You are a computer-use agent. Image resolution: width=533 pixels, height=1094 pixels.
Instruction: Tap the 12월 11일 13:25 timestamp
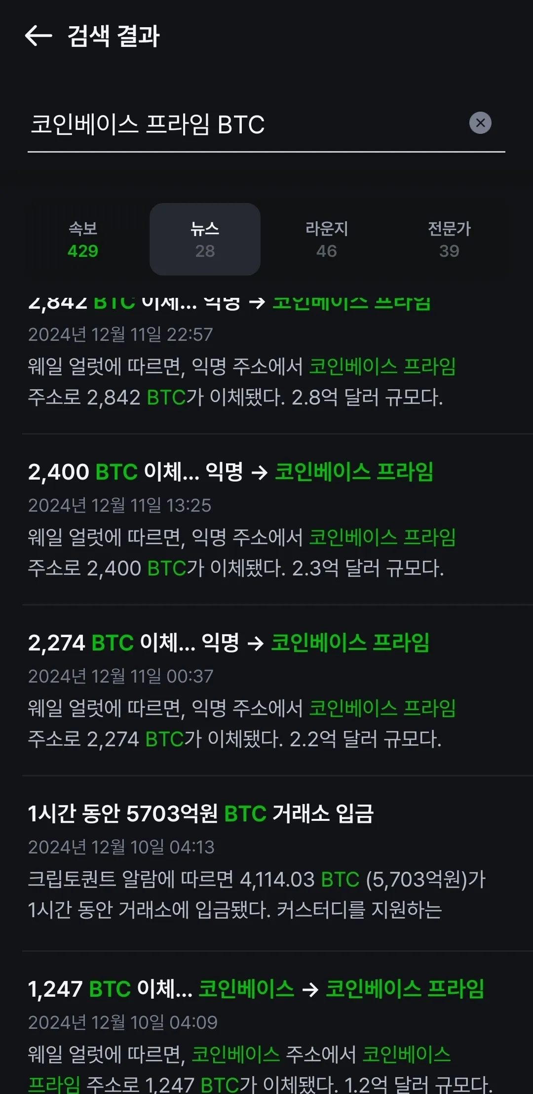tap(120, 505)
